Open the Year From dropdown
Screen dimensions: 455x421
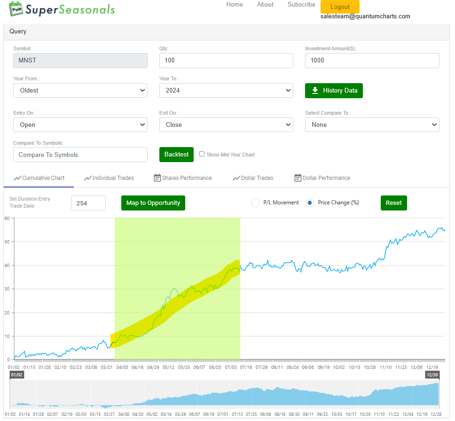[x=80, y=91]
